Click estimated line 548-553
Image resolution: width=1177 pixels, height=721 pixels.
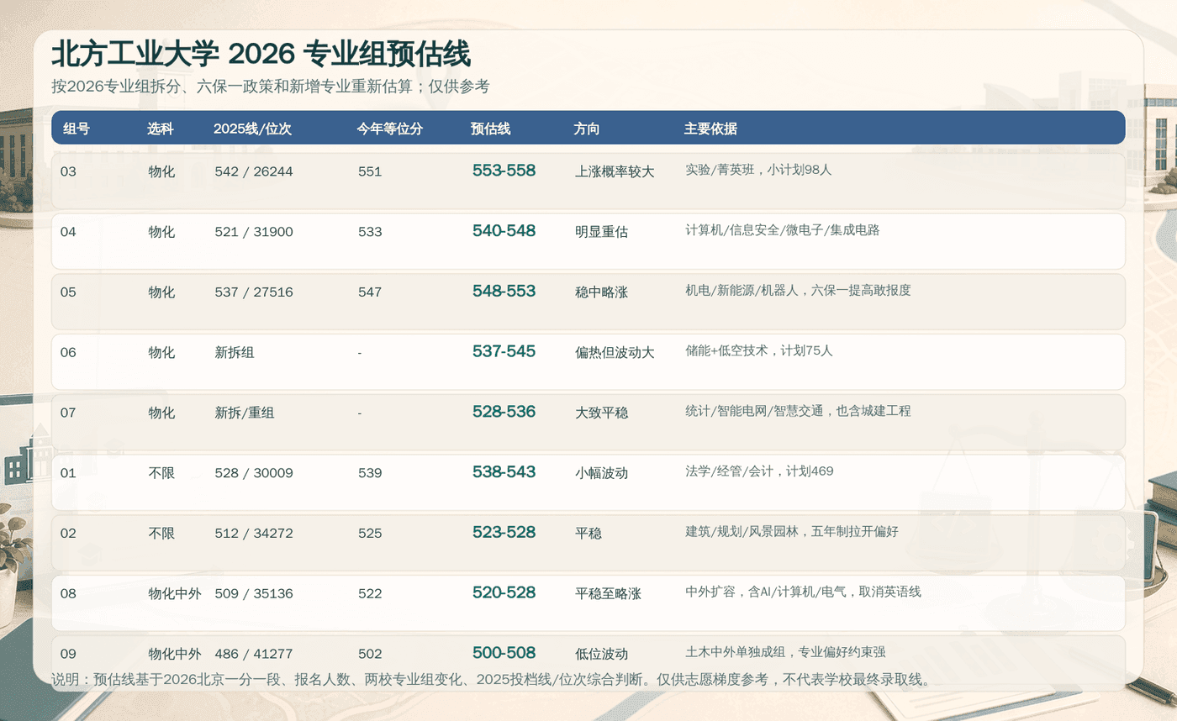tap(504, 292)
